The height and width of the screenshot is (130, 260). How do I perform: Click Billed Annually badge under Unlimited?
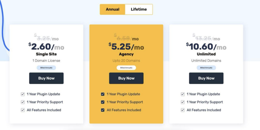coord(206,68)
